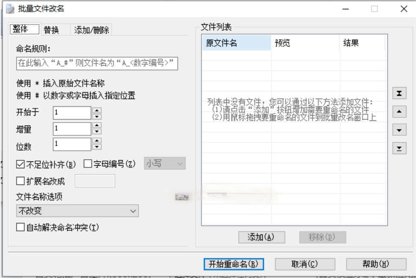Decrease the 增量 value with down arrow

pos(97,132)
